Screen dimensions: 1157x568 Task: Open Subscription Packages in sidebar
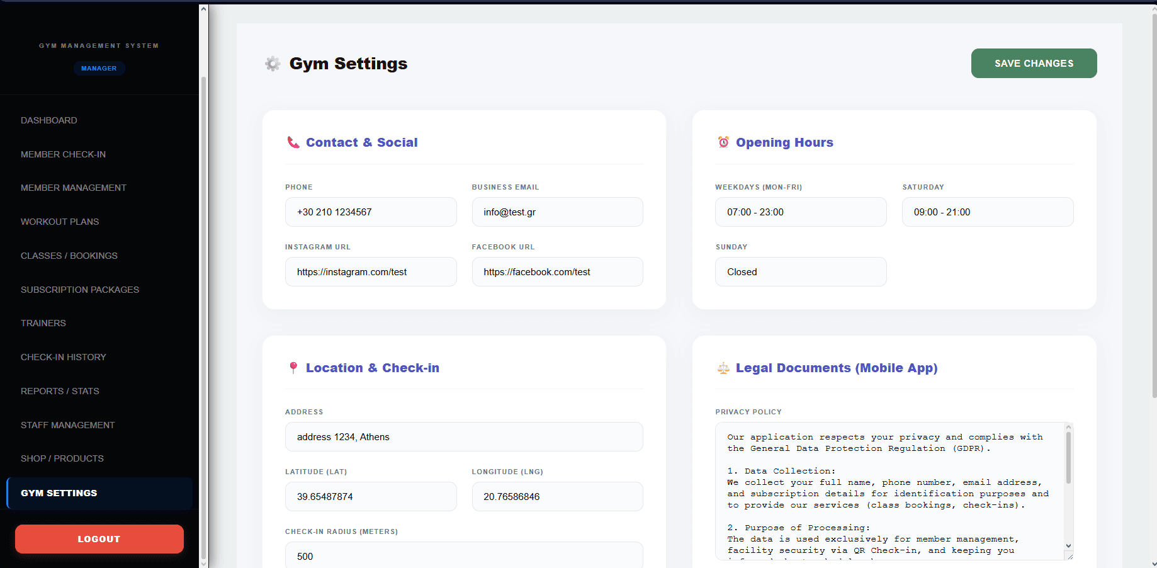(80, 290)
